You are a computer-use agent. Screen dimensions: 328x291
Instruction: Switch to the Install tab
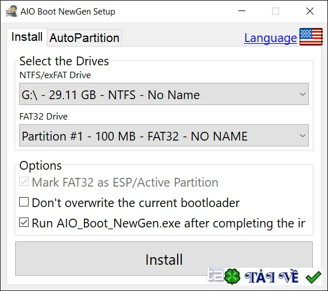27,37
